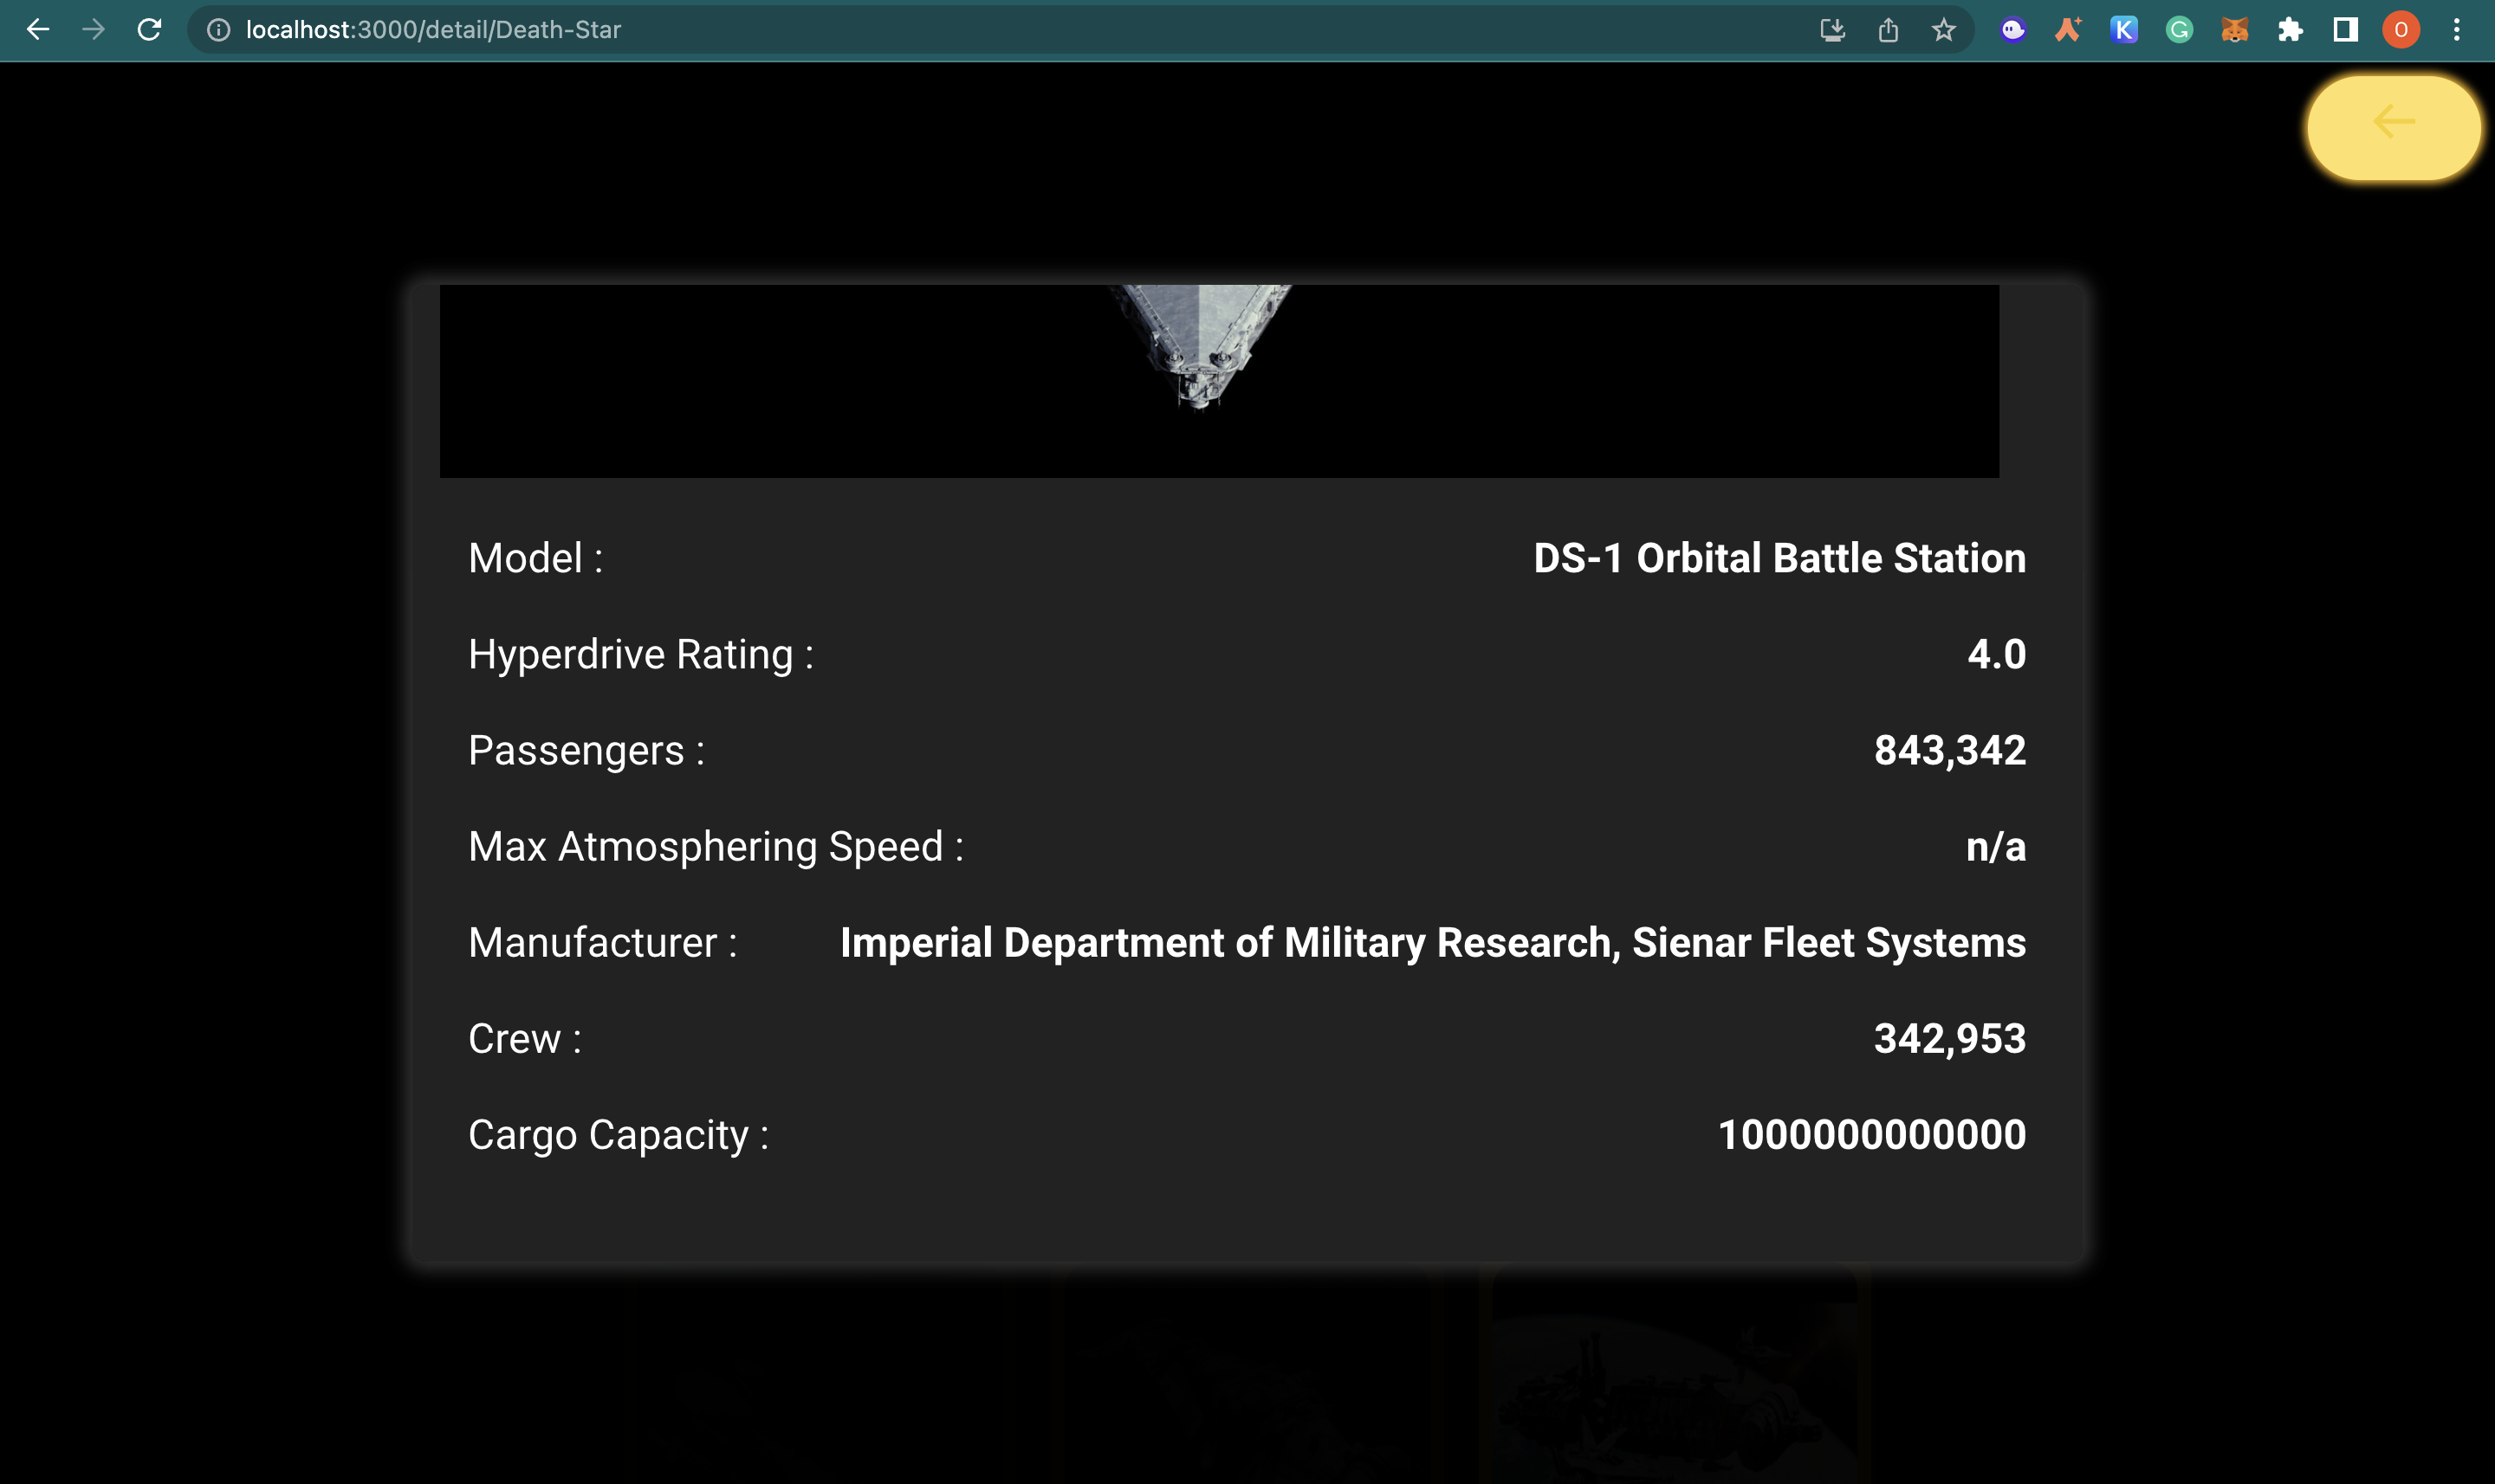
Task: Go back with browser back arrow
Action: 38,30
